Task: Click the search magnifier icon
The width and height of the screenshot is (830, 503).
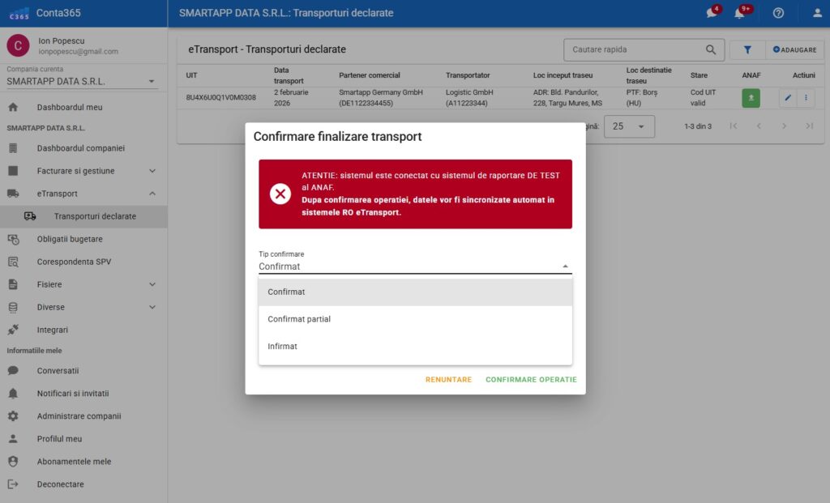Action: coord(711,50)
